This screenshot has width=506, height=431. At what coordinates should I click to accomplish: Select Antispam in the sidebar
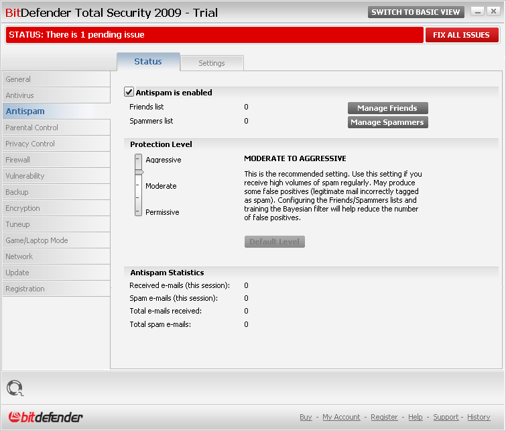point(56,111)
